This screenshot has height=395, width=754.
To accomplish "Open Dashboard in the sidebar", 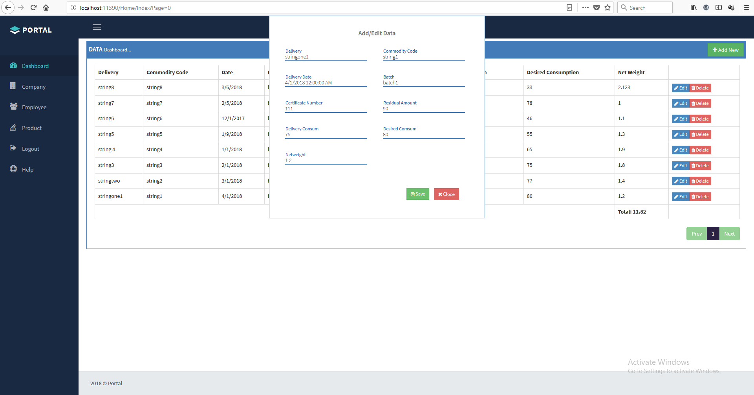I will pos(35,66).
